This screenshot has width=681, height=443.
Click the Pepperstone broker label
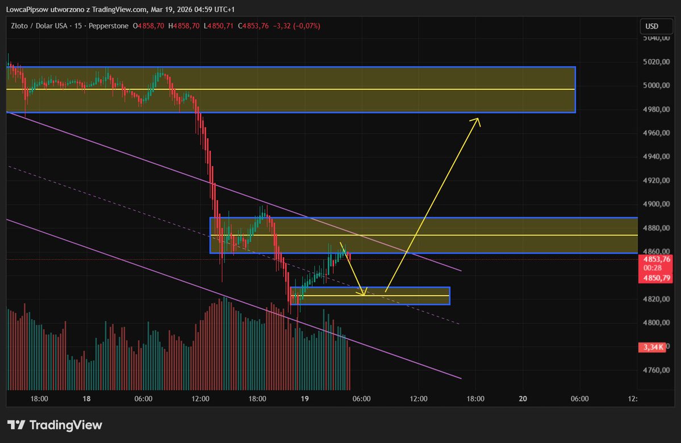click(x=108, y=26)
